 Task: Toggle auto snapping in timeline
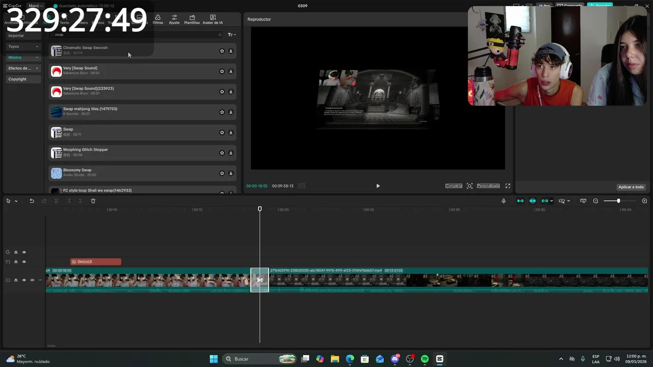(533, 201)
